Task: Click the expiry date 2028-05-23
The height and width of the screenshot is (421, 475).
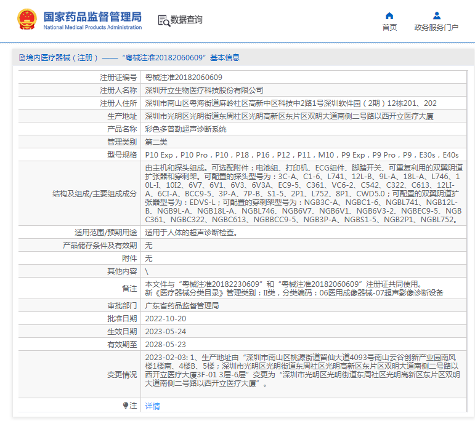Action: click(165, 345)
